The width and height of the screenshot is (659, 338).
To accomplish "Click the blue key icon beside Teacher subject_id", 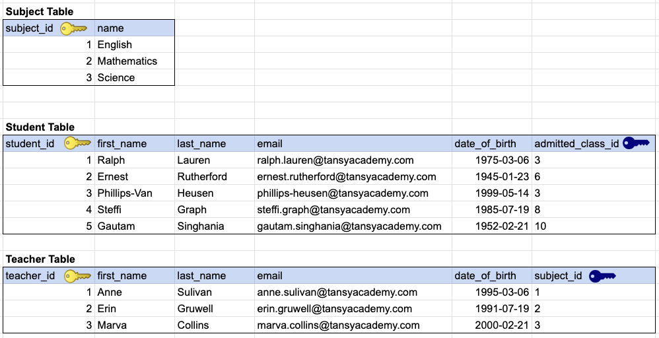I will [603, 276].
